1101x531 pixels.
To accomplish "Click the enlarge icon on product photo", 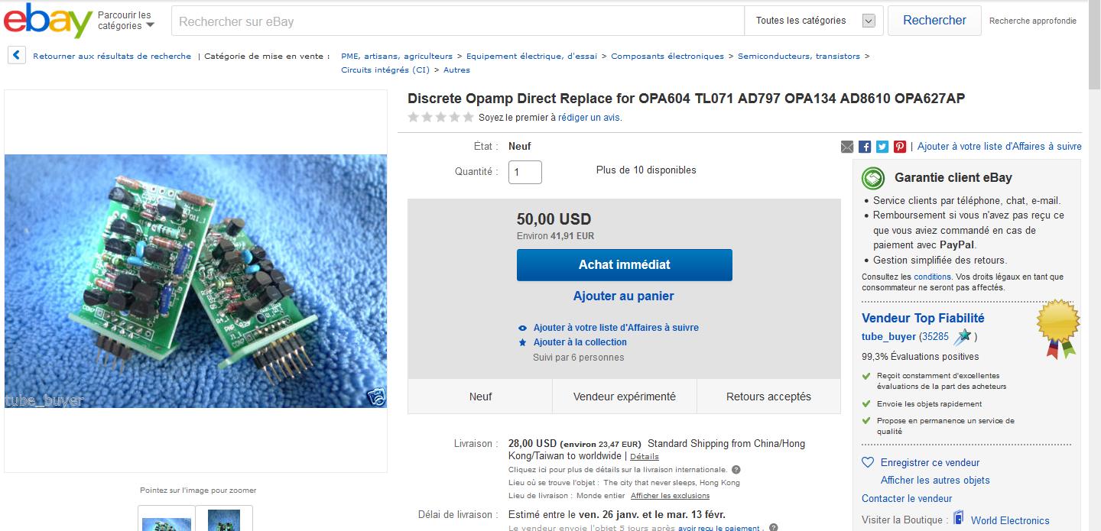I will pyautogui.click(x=376, y=397).
